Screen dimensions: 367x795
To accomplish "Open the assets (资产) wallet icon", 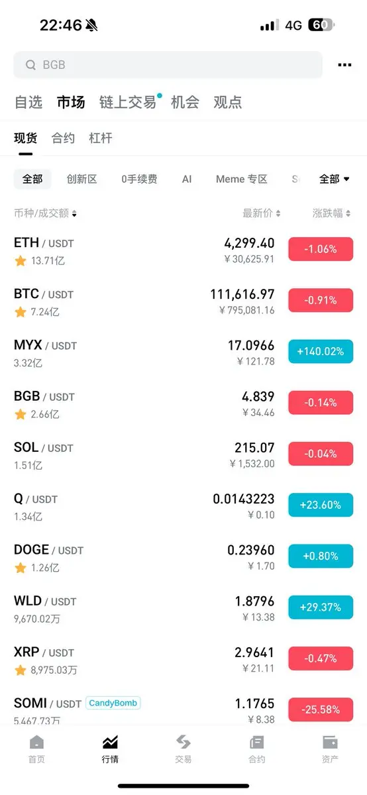I will pos(330,742).
